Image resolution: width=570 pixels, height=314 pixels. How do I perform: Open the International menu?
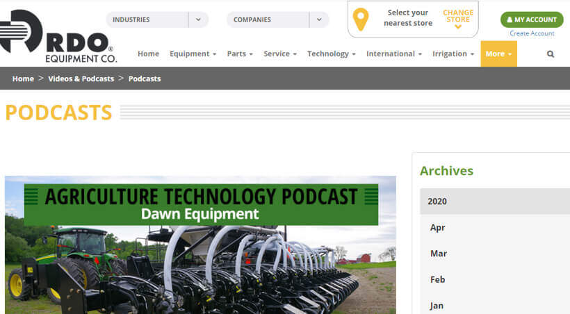point(394,54)
